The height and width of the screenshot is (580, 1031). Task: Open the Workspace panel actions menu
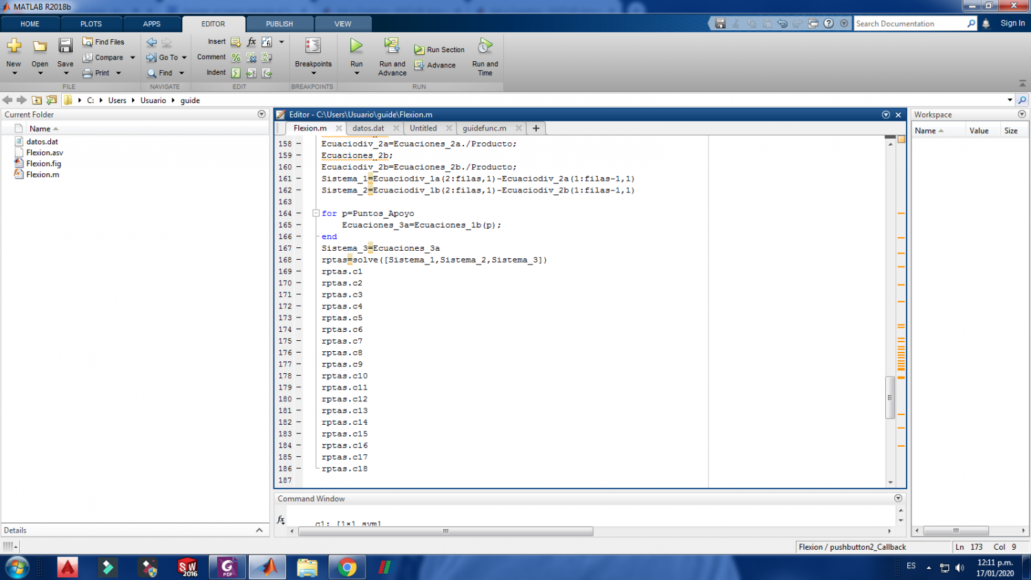point(1022,114)
